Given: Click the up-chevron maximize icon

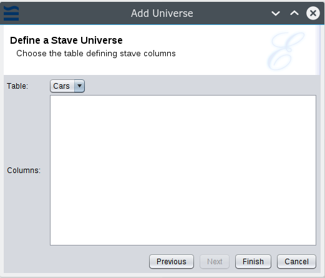Looking at the screenshot, I should click(x=294, y=13).
